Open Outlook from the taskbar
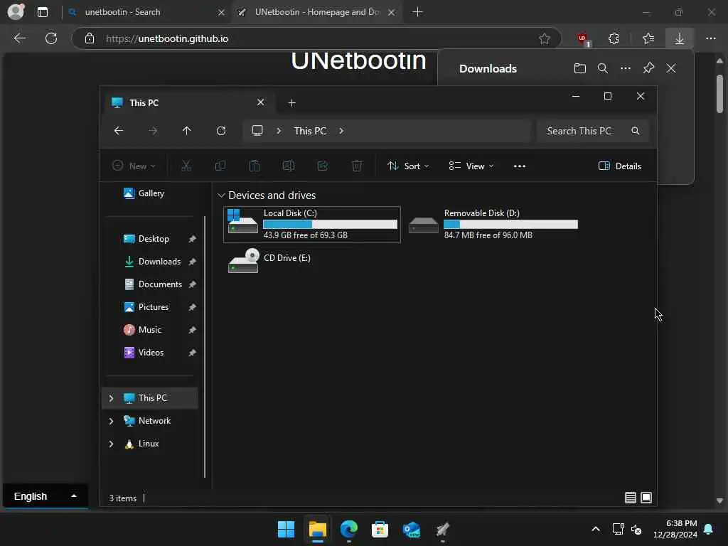 pos(412,529)
